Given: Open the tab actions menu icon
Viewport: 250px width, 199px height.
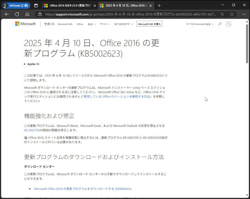Looking at the screenshot, I should click(x=36, y=6).
